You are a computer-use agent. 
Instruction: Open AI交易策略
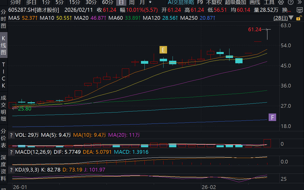181,3
